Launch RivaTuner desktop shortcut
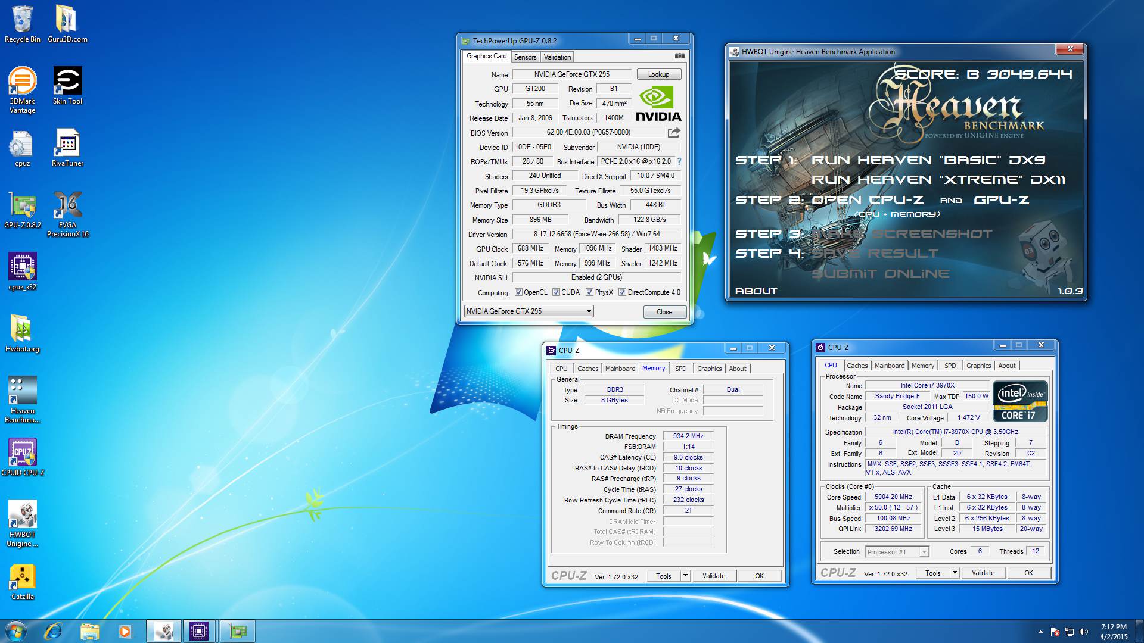Viewport: 1144px width, 643px height. pyautogui.click(x=67, y=148)
